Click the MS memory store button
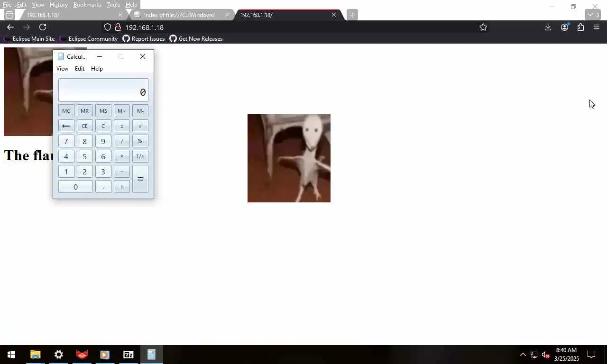607x364 pixels. pyautogui.click(x=103, y=111)
